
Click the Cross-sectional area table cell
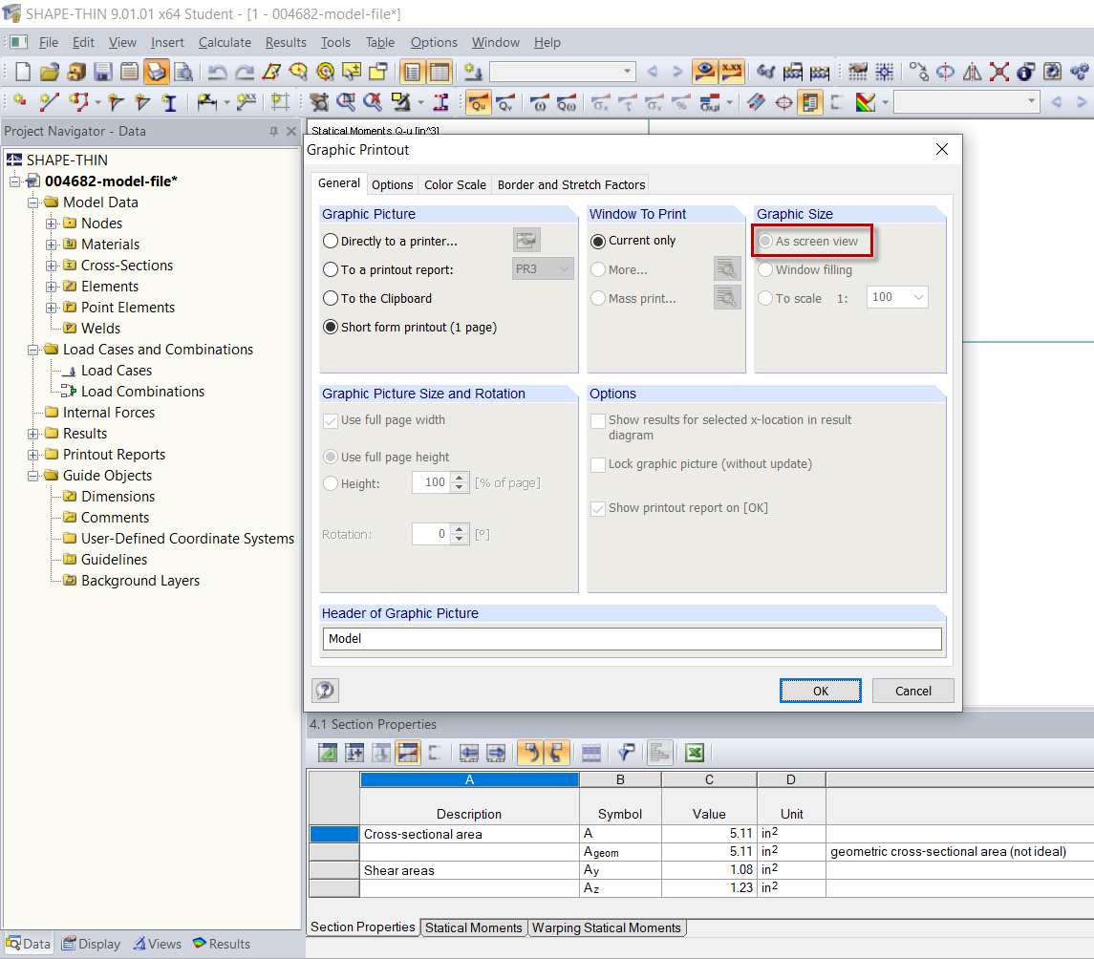click(469, 834)
